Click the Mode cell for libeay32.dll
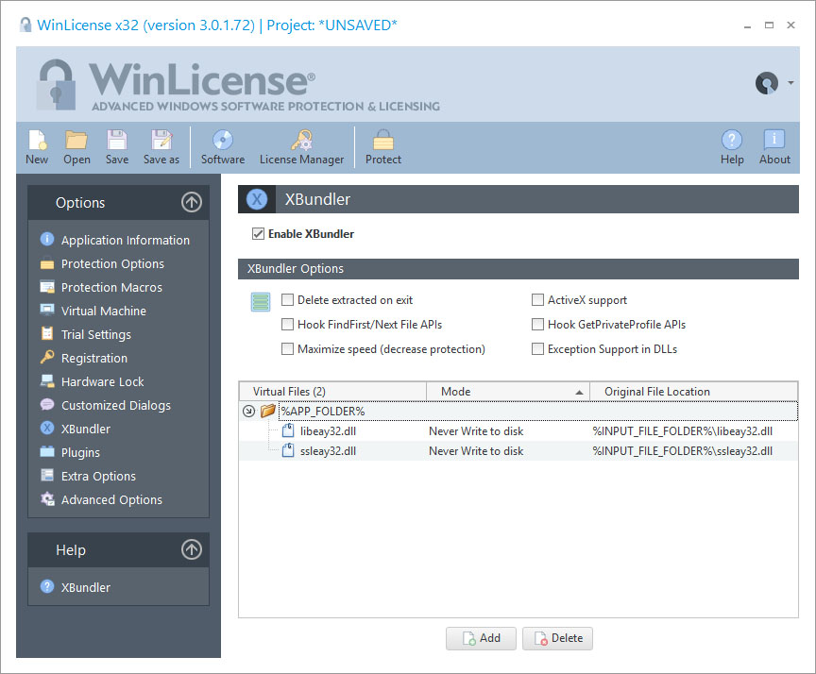Screen dimensions: 816x674 click(476, 431)
